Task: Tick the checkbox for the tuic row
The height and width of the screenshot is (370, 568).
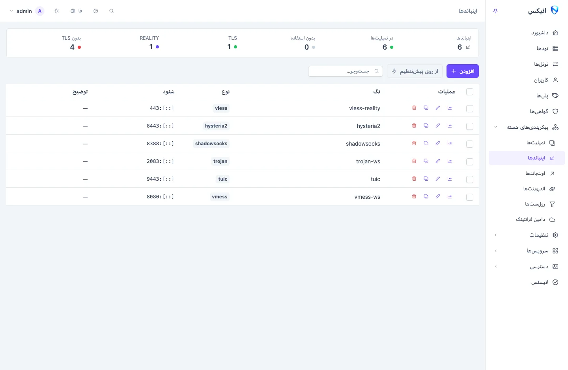Action: pos(470,179)
